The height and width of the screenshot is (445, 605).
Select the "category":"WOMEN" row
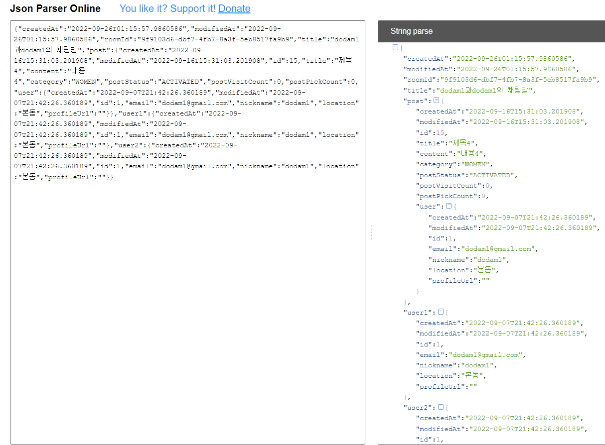(x=455, y=164)
